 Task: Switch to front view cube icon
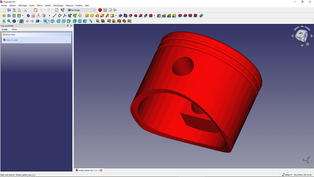coord(58,21)
